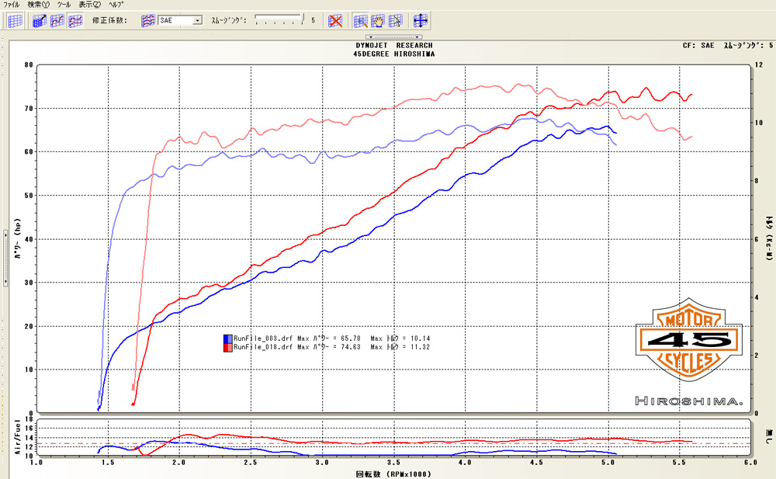Click the blue RunFile_003 color swatch
776x479 pixels.
(228, 338)
